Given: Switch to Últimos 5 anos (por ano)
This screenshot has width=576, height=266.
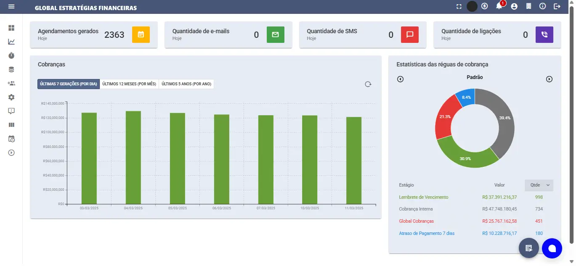Looking at the screenshot, I should click(x=186, y=84).
